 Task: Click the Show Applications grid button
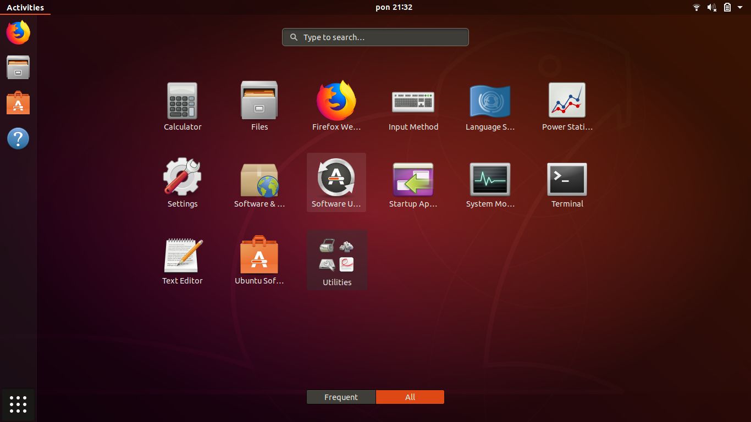point(18,404)
